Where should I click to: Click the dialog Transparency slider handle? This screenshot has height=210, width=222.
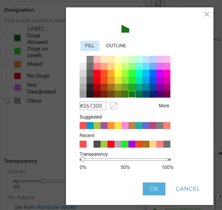tap(83, 160)
